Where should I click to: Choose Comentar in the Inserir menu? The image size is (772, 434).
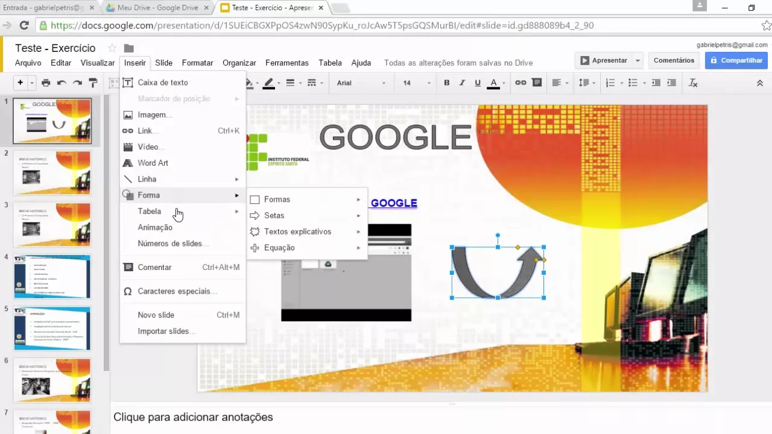(x=183, y=267)
